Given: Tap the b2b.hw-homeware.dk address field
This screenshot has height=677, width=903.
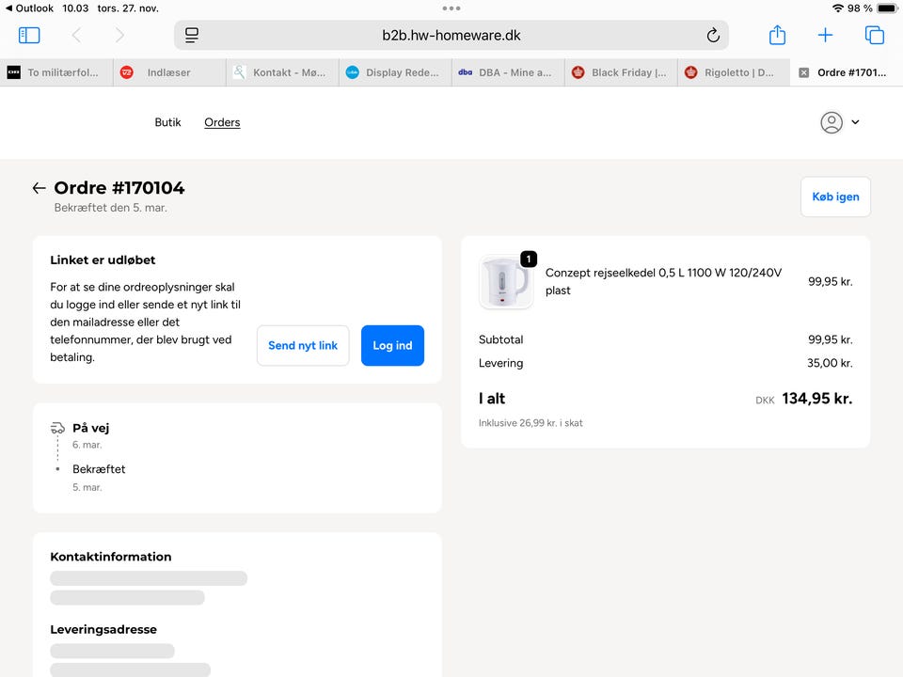Looking at the screenshot, I should click(451, 35).
